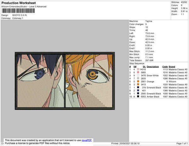Viewport: 189px width, 146px height.
Task: Click the Stops value 10
Action: [146, 27]
